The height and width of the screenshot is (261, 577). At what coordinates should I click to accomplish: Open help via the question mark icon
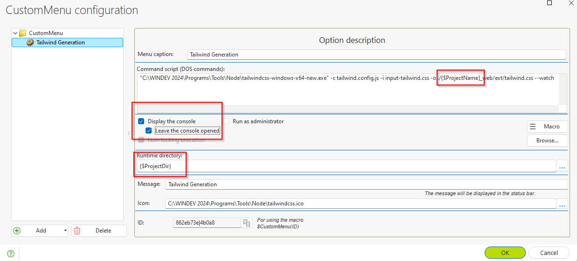11,254
